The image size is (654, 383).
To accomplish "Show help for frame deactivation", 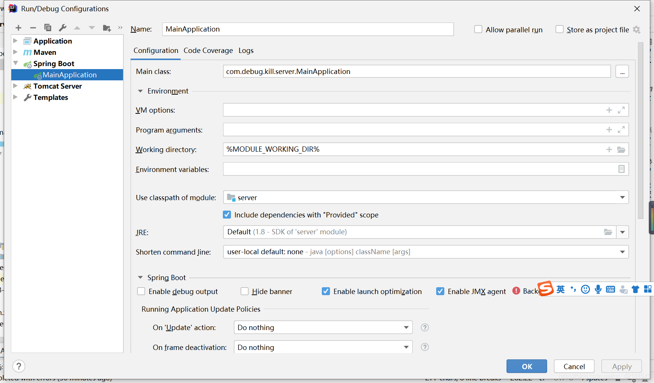I will pos(425,347).
